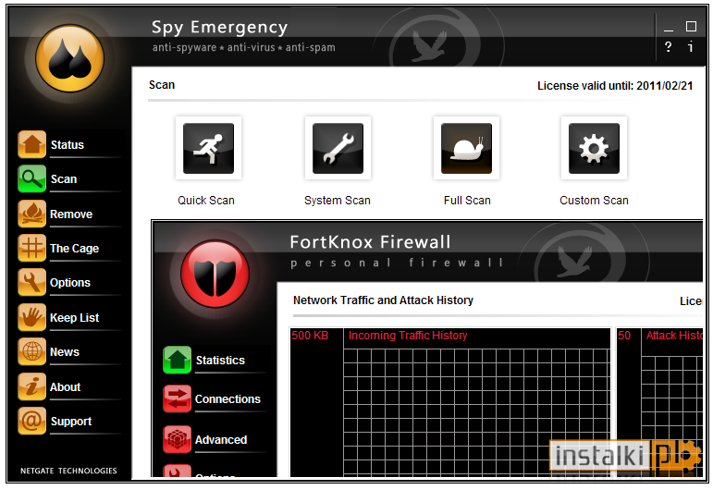
Task: Click the Spy Emergency droplets logo
Action: pyautogui.click(x=70, y=58)
